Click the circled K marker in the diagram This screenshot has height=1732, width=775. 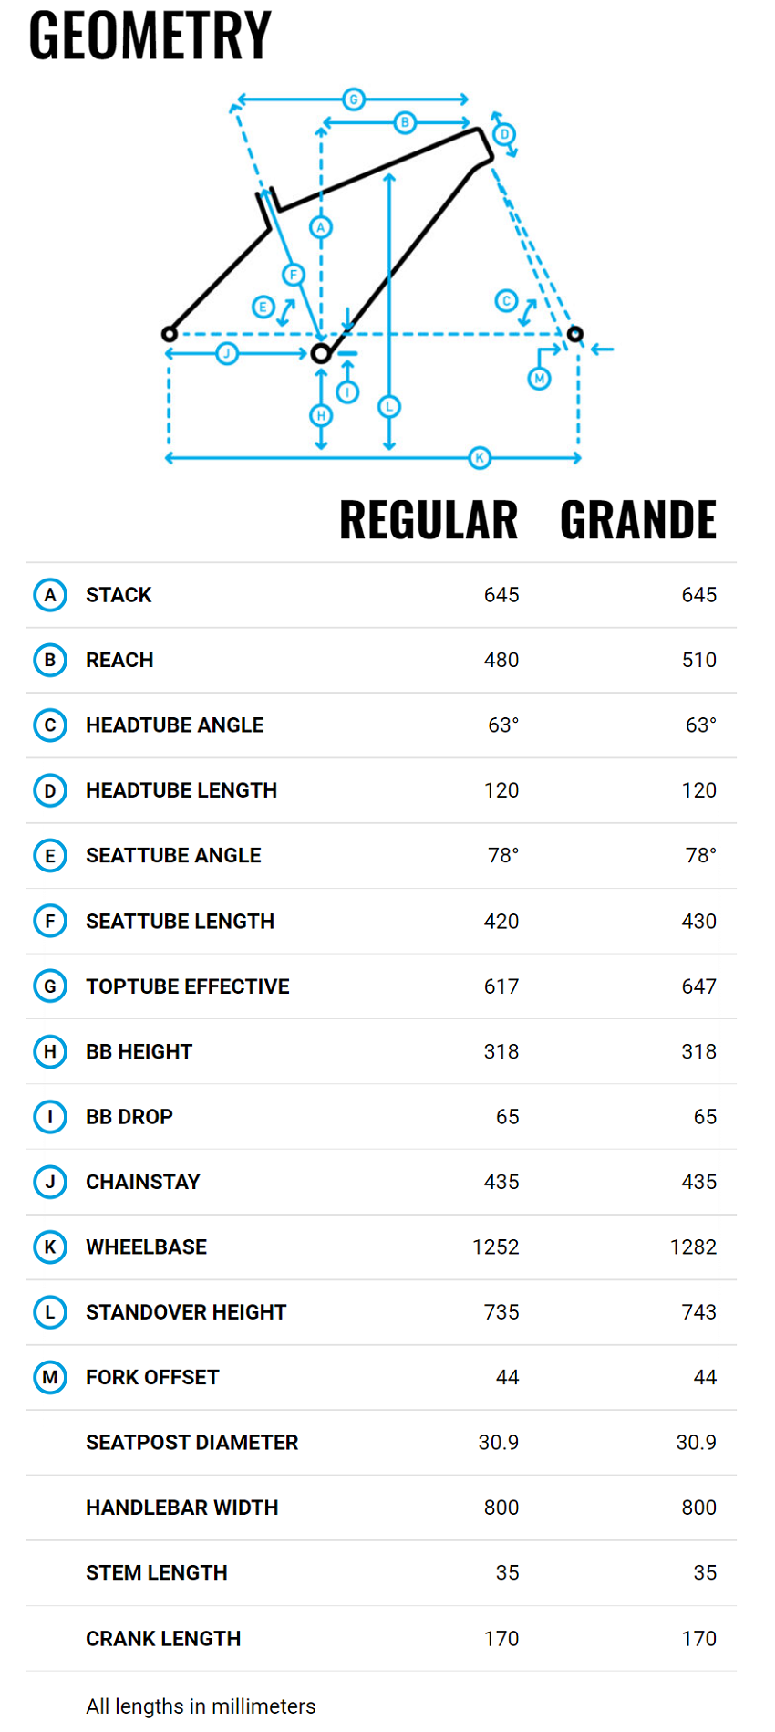(x=480, y=458)
